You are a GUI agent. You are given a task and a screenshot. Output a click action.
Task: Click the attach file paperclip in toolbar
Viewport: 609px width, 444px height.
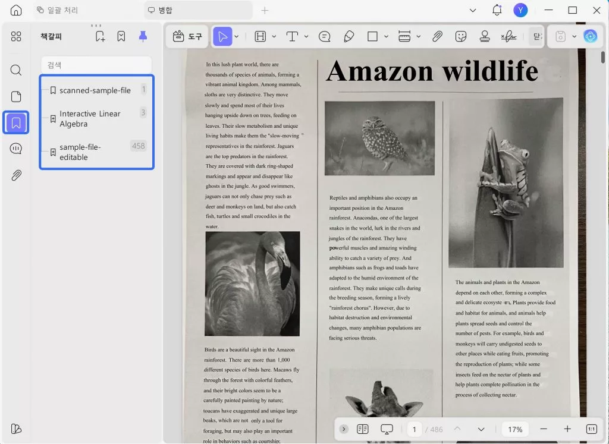[437, 37]
